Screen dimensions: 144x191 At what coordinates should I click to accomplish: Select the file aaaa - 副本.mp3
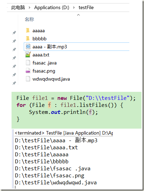(50, 47)
